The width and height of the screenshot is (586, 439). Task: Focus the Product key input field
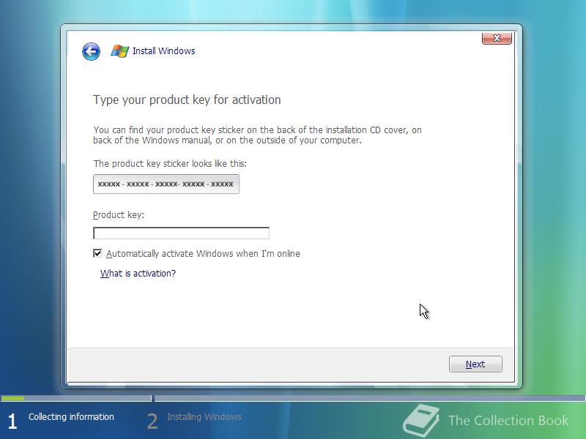coord(181,233)
